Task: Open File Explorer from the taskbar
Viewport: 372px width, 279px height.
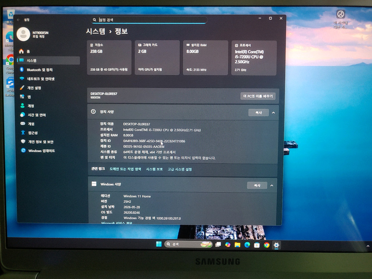Action: pyautogui.click(x=237, y=245)
